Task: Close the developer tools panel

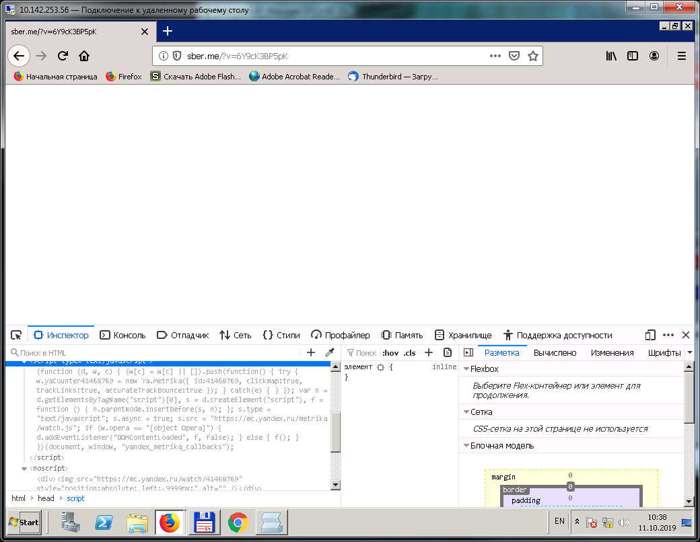Action: [686, 335]
